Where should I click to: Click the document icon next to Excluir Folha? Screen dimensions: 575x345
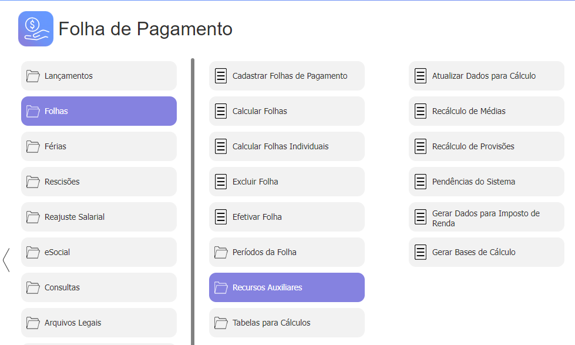[221, 182]
